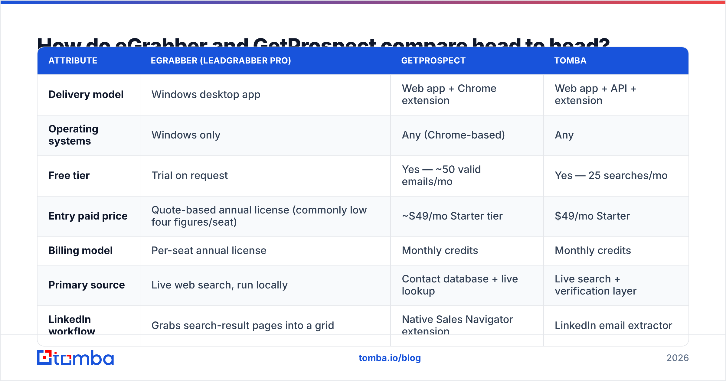Click the Entry paid price label
The height and width of the screenshot is (381, 726).
pyautogui.click(x=88, y=216)
